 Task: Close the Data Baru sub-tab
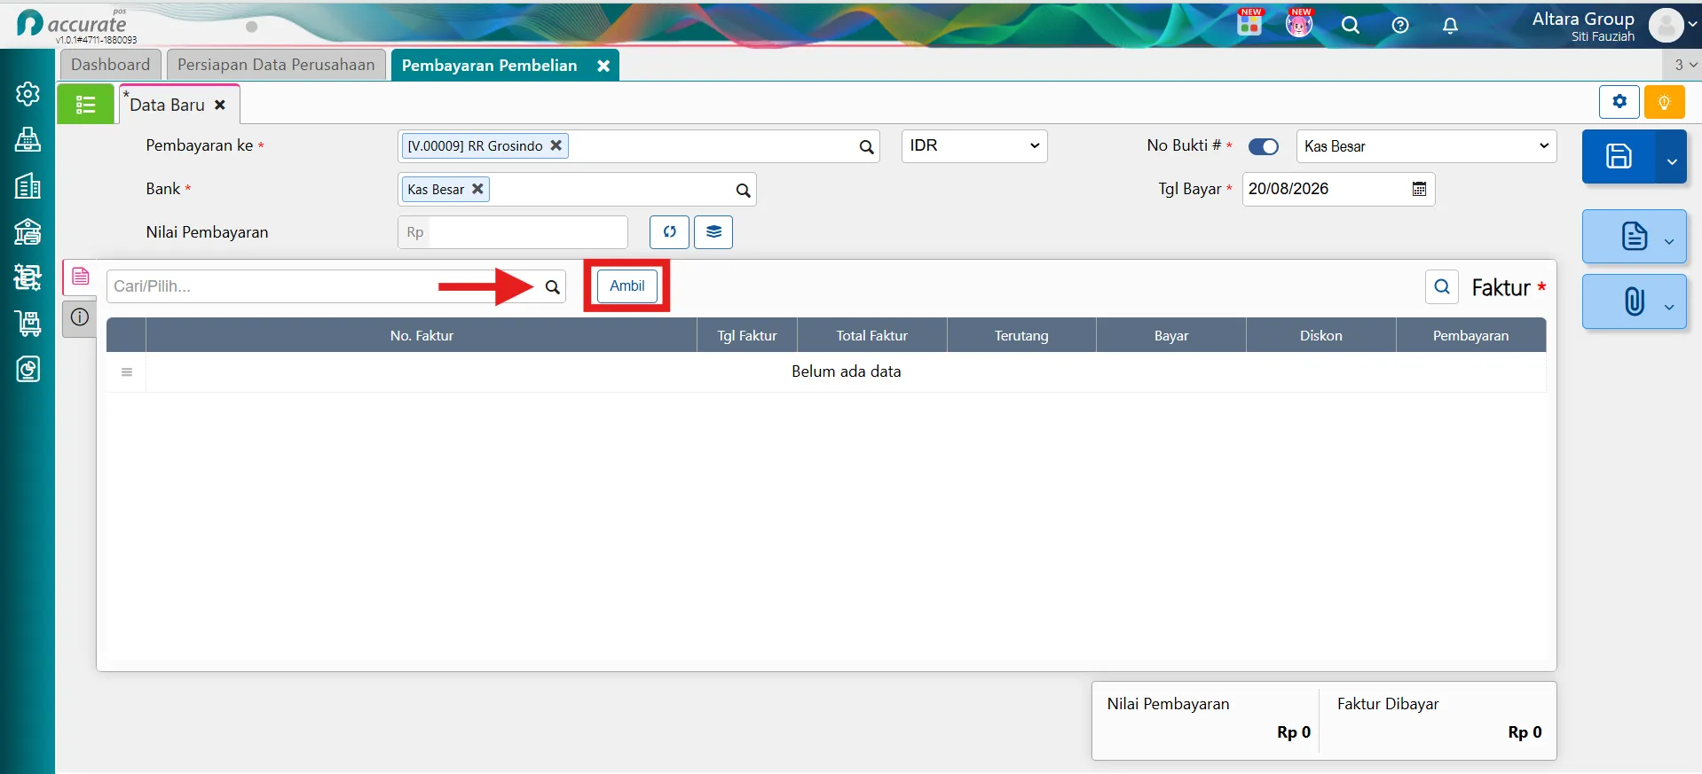pyautogui.click(x=220, y=105)
